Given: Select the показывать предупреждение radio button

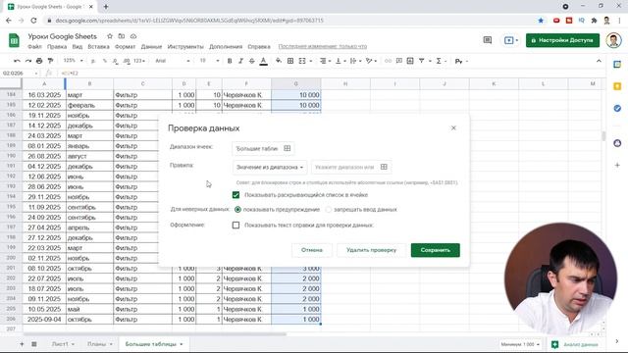Looking at the screenshot, I should click(x=237, y=209).
